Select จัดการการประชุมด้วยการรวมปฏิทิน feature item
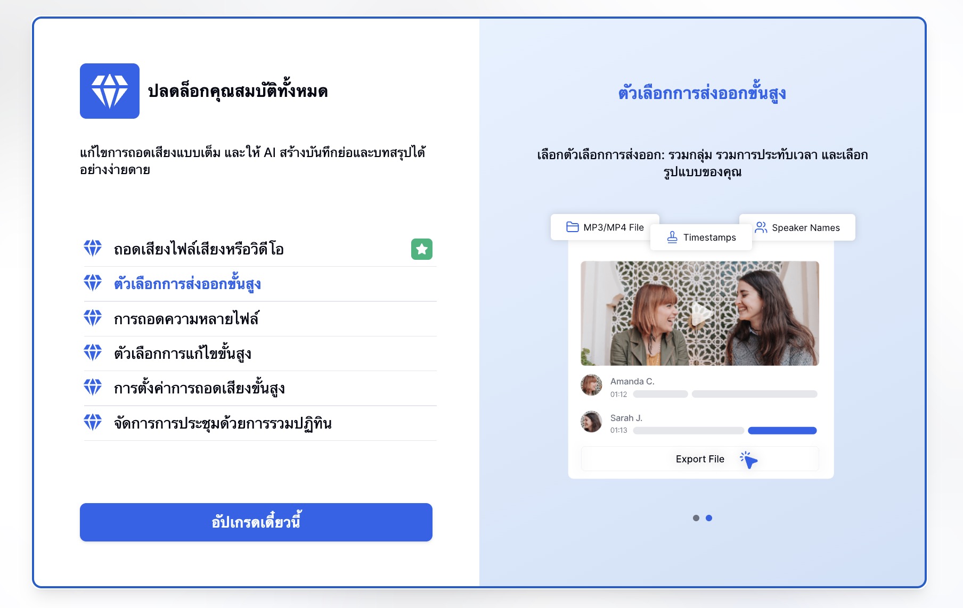The image size is (963, 608). [260, 423]
